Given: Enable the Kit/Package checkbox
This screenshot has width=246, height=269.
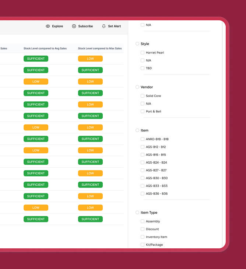Looking at the screenshot, I should coord(143,245).
